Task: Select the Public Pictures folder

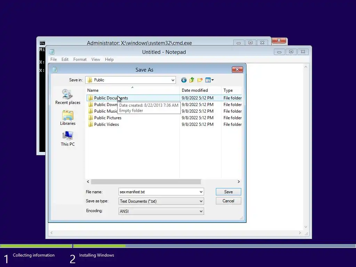Action: (x=108, y=118)
